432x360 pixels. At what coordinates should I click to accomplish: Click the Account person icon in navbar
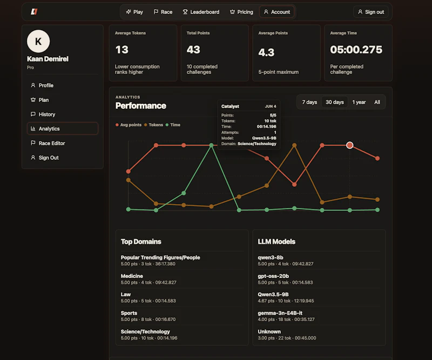(x=266, y=12)
